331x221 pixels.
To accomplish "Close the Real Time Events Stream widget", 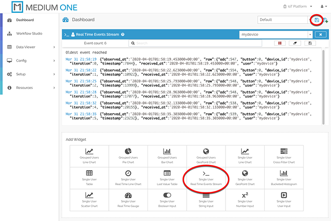I will click(x=321, y=34).
